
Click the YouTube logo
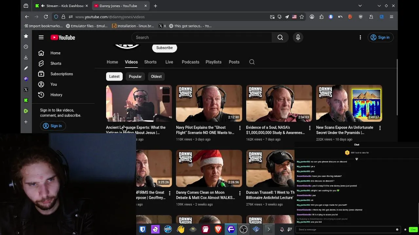point(63,38)
